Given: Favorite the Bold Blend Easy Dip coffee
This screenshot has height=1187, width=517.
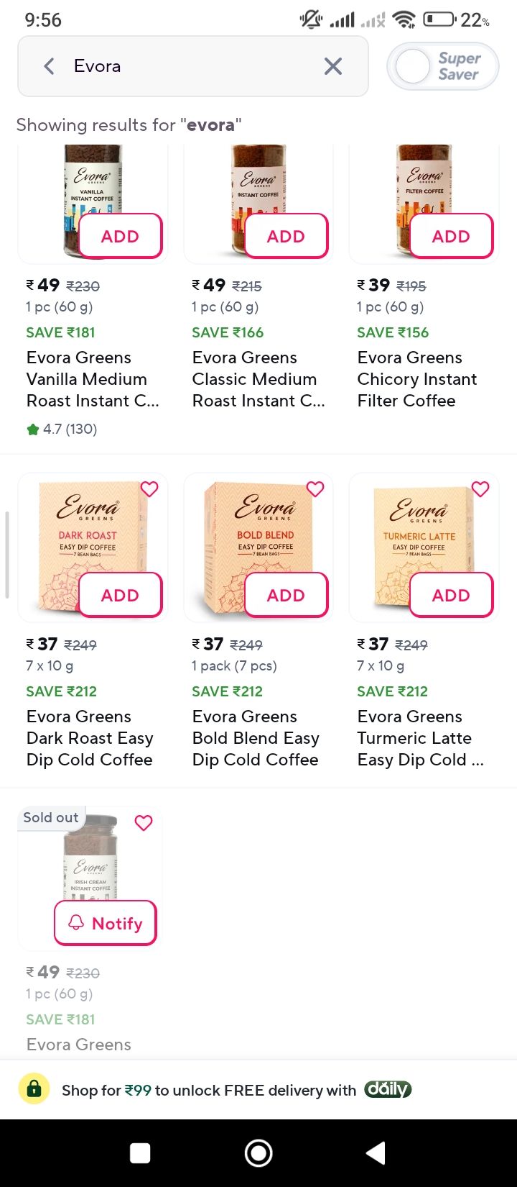Looking at the screenshot, I should click(315, 489).
